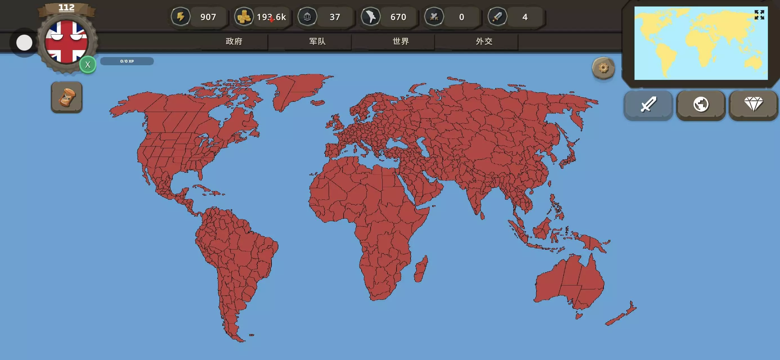Click the white floating circle button
This screenshot has width=780, height=360.
pos(24,43)
